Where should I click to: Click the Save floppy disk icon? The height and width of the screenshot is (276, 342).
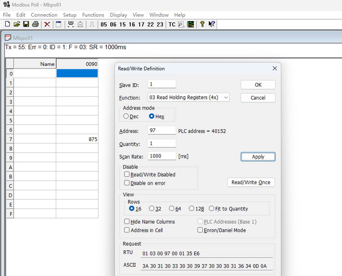coord(26,24)
